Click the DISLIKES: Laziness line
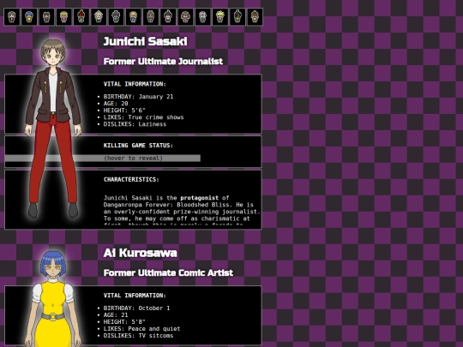463x347 pixels. pos(135,124)
